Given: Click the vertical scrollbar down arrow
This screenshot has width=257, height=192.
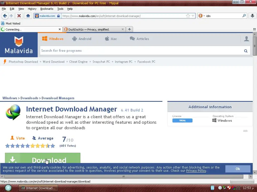Looking at the screenshot, I should (x=254, y=172).
